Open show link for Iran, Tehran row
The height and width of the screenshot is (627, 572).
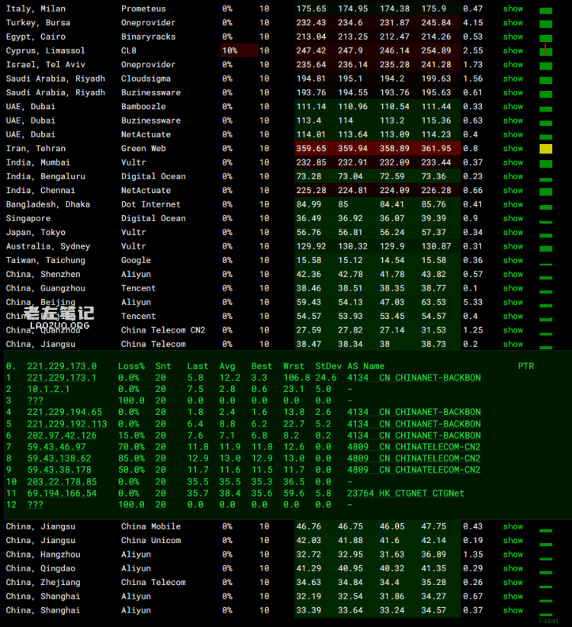513,149
